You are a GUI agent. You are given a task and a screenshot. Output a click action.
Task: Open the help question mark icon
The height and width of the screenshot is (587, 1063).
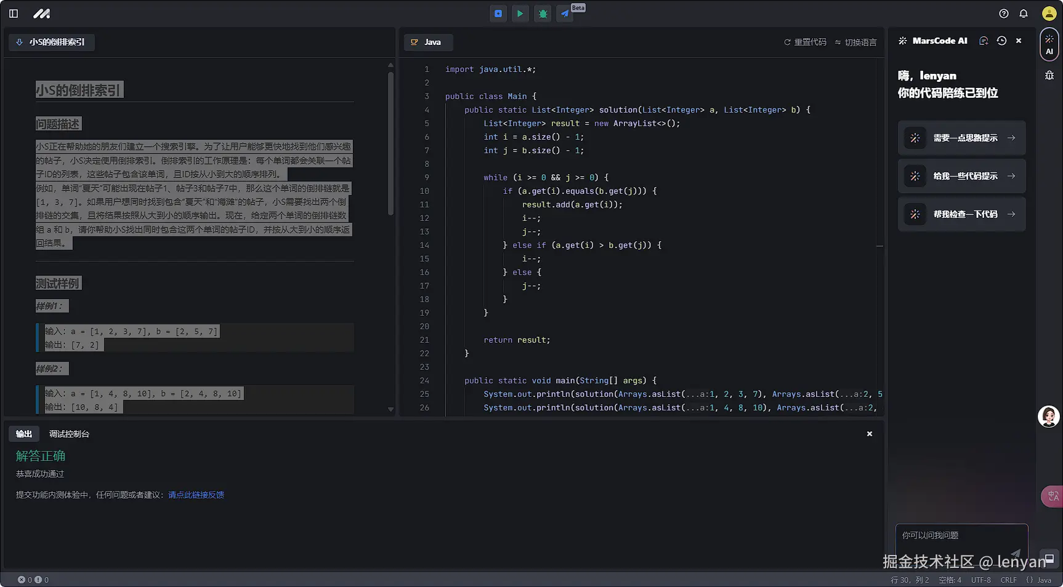click(x=1004, y=14)
